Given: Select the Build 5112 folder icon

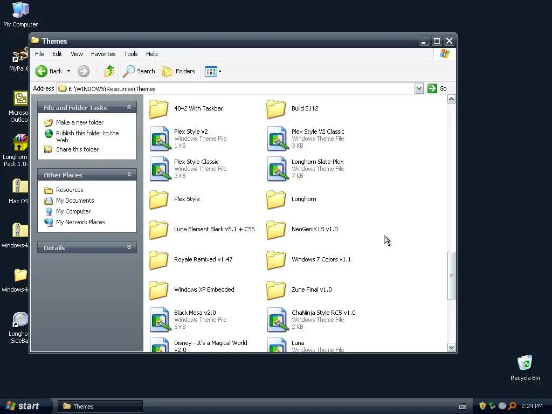Looking at the screenshot, I should (x=276, y=108).
